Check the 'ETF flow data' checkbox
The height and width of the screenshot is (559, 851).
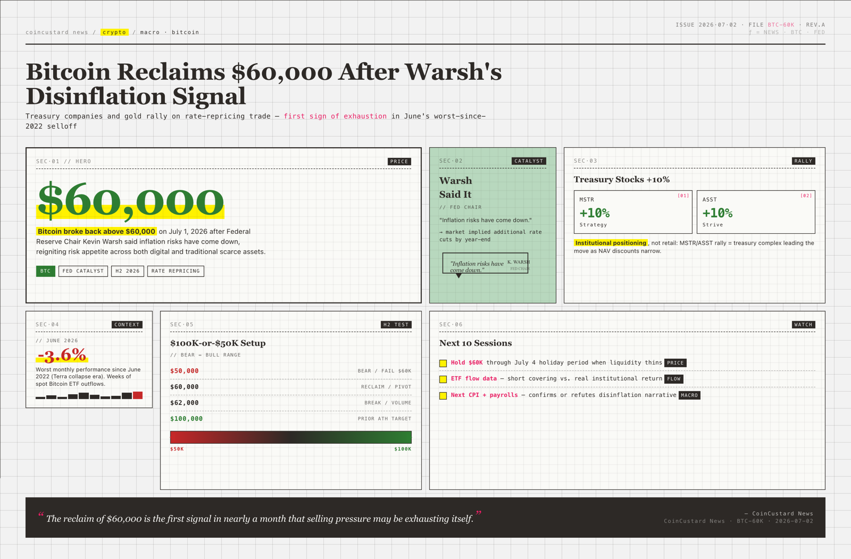point(443,379)
